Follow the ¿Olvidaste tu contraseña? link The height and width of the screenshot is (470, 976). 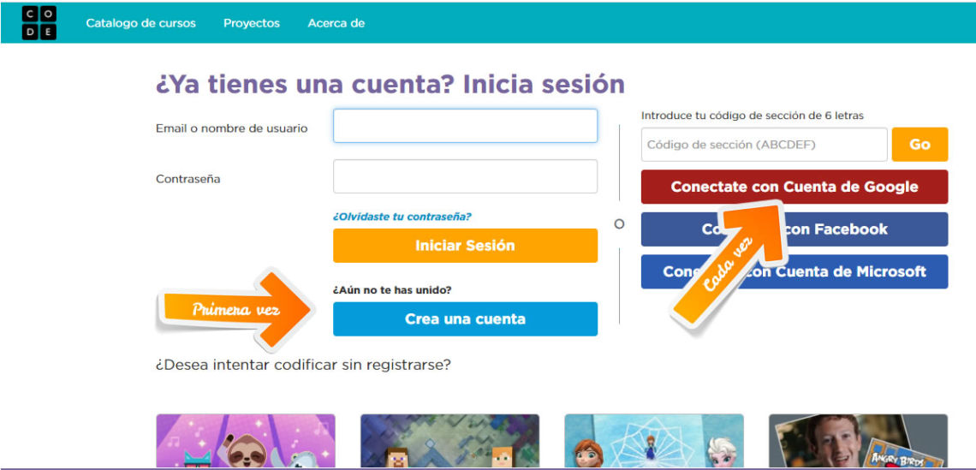point(402,217)
